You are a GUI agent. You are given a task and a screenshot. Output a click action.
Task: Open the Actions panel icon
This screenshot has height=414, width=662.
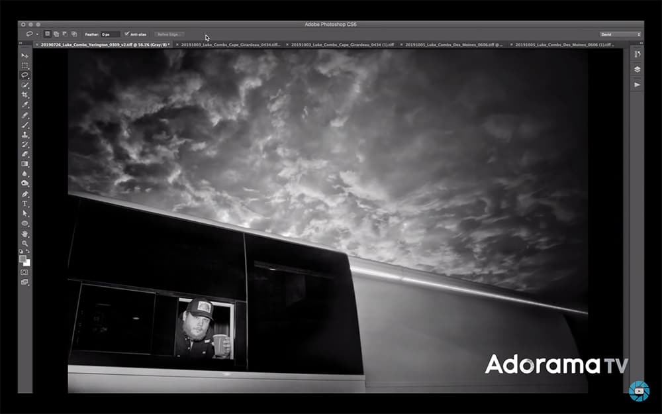[638, 84]
